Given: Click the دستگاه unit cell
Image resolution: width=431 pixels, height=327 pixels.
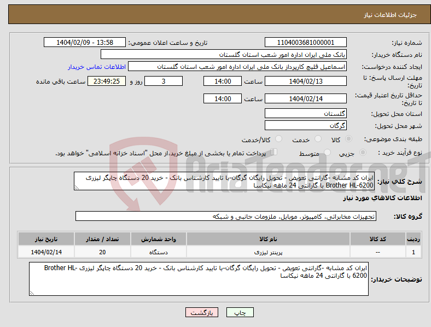Looking at the screenshot, I should tap(159, 252).
